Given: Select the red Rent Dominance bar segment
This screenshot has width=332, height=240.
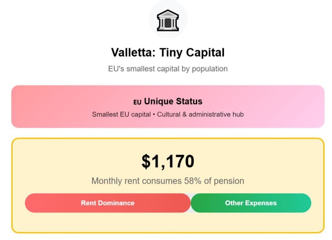Looking at the screenshot, I should click(108, 203).
